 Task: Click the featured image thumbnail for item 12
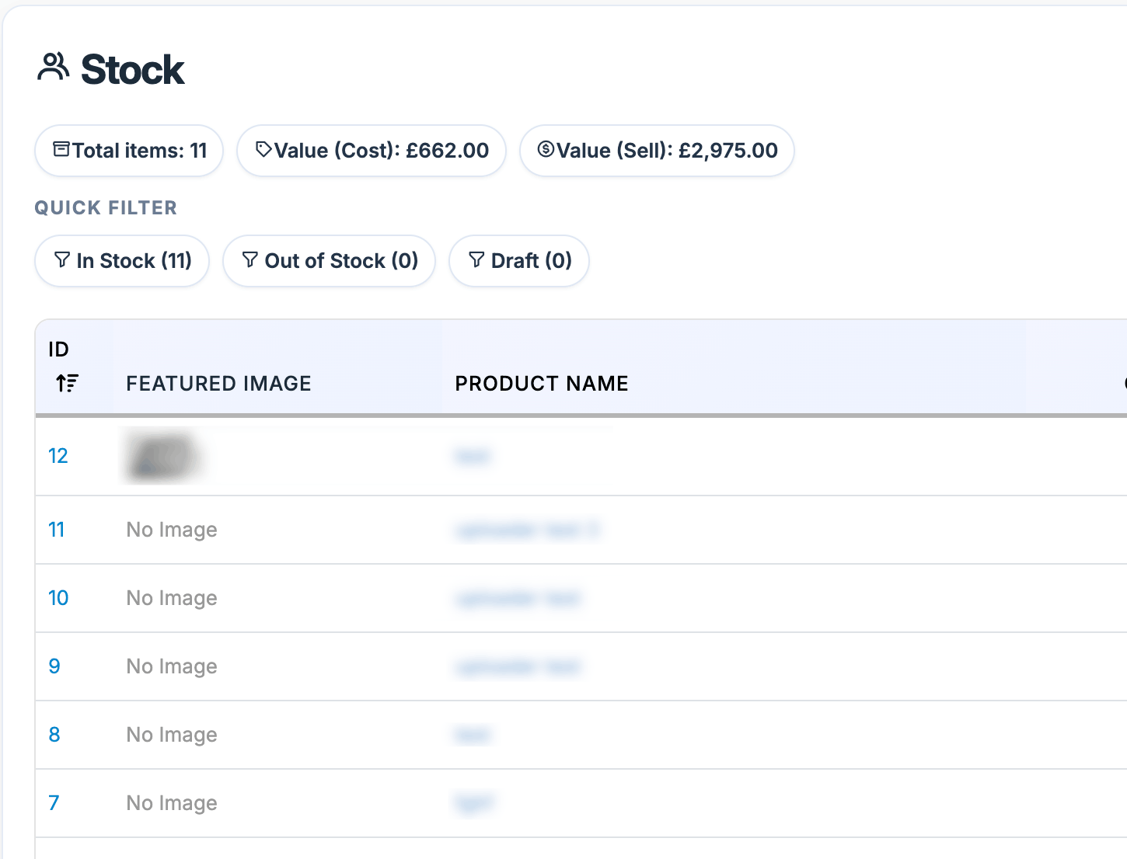161,456
